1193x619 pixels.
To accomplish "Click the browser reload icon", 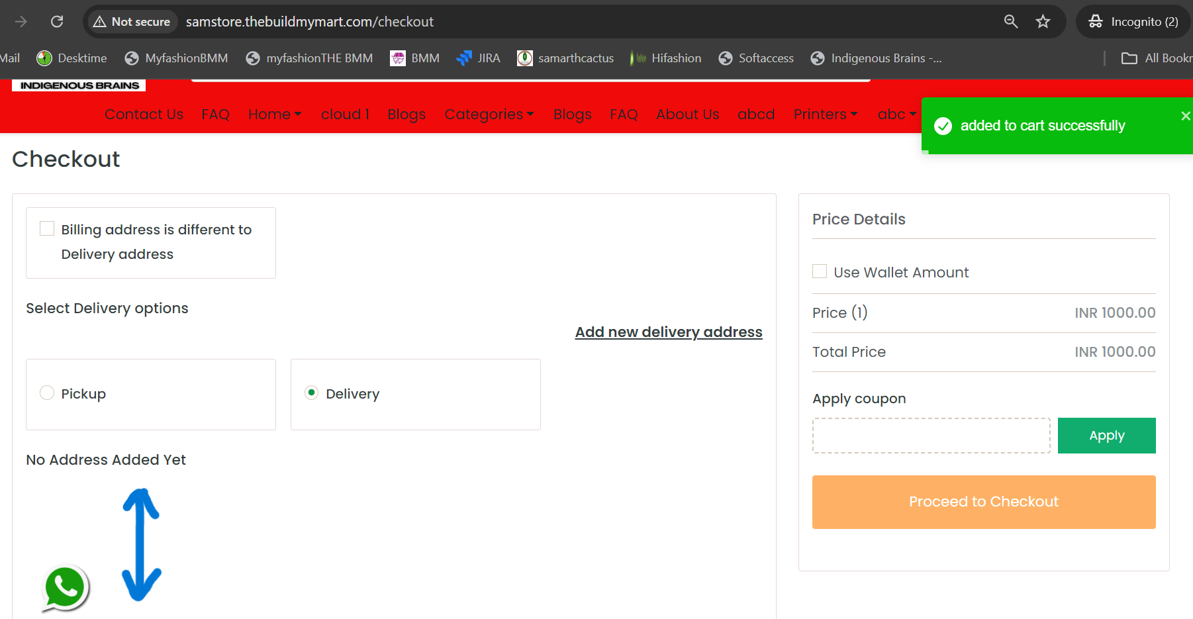I will [x=57, y=22].
